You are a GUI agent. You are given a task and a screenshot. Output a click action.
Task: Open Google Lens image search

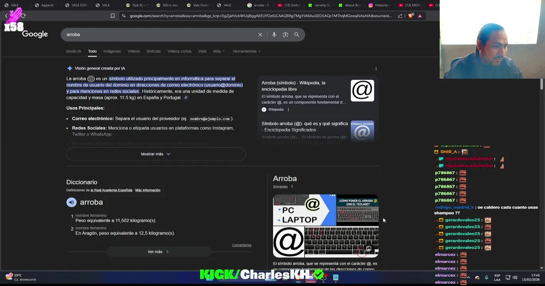(285, 35)
